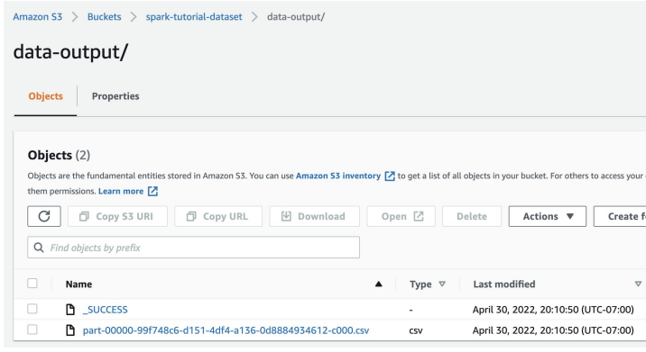This screenshot has width=646, height=352.
Task: Expand the Type column sort arrow
Action: pos(442,284)
